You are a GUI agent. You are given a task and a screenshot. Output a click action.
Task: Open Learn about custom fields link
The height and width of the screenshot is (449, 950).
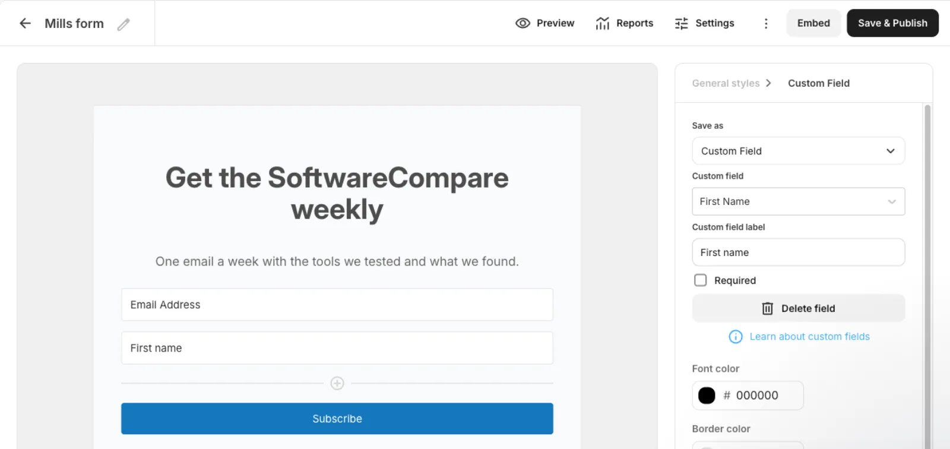point(809,337)
